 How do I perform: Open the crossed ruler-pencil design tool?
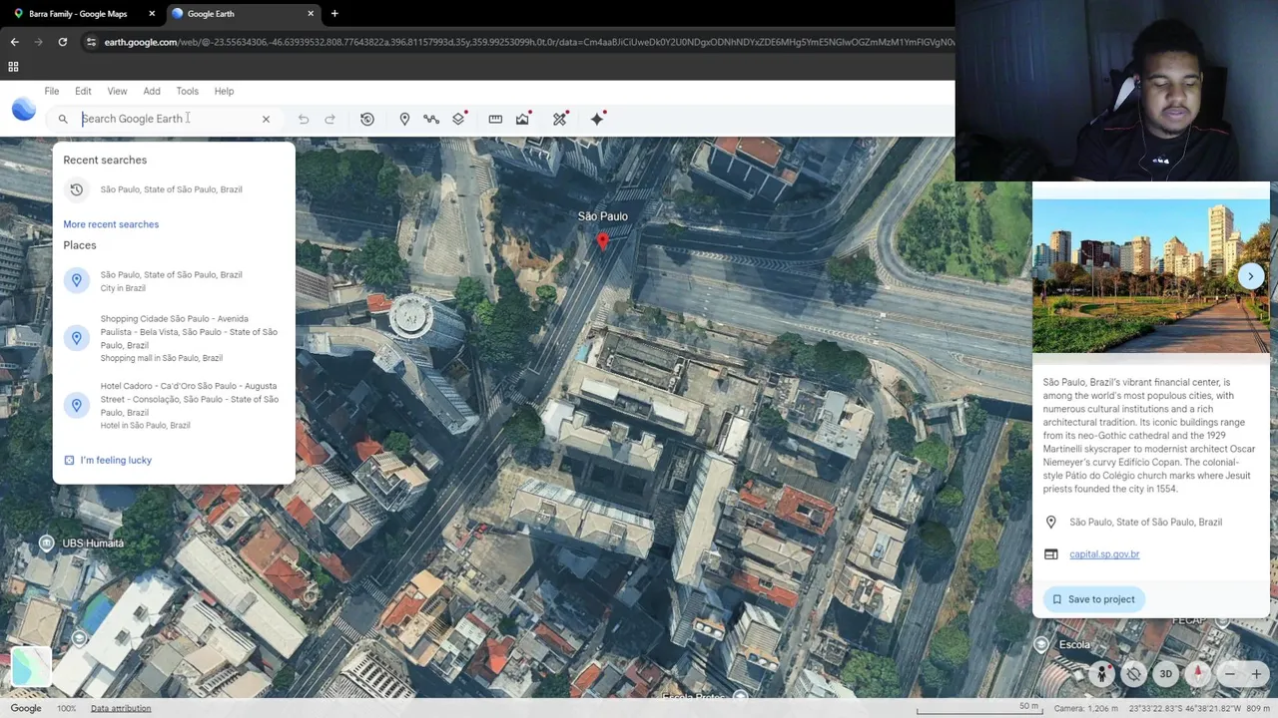click(560, 119)
